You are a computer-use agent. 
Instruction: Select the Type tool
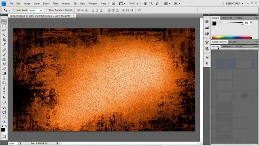coord(4,93)
